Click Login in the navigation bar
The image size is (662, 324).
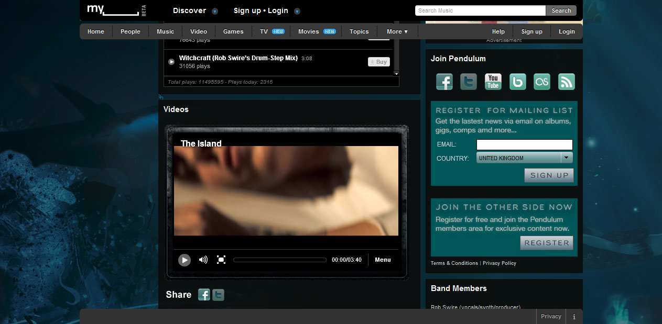(x=567, y=31)
